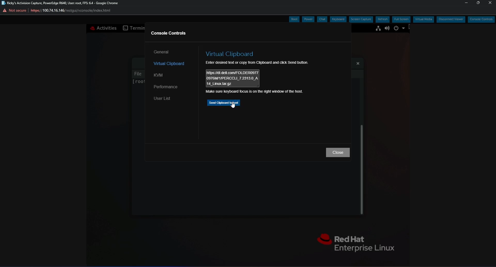Close the Console Controls dialog

pyautogui.click(x=338, y=152)
